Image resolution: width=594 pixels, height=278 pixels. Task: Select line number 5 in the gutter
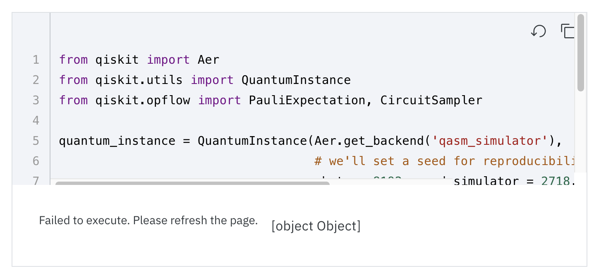point(36,141)
